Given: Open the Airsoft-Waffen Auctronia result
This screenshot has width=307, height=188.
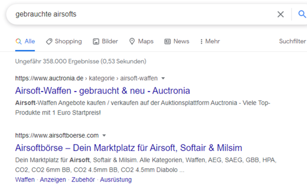Looking at the screenshot, I should click(x=103, y=91).
